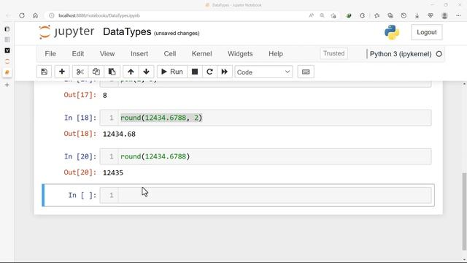
Task: Open the command palette keyboard icon
Action: (x=306, y=72)
